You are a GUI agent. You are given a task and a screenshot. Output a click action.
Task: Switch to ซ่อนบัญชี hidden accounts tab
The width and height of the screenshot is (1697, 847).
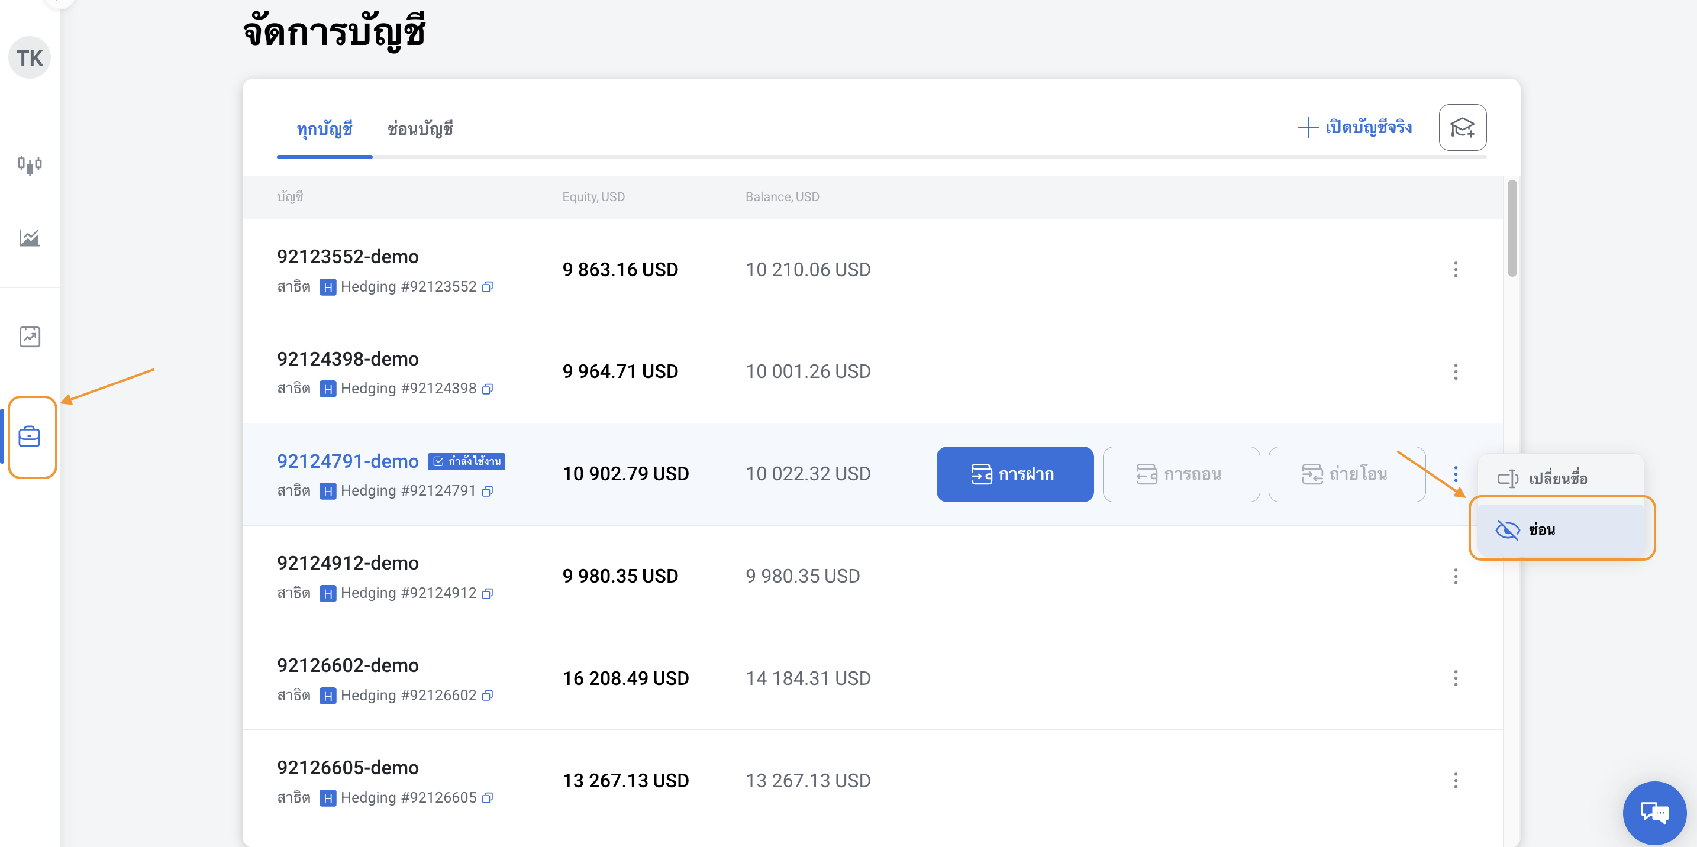(x=420, y=129)
